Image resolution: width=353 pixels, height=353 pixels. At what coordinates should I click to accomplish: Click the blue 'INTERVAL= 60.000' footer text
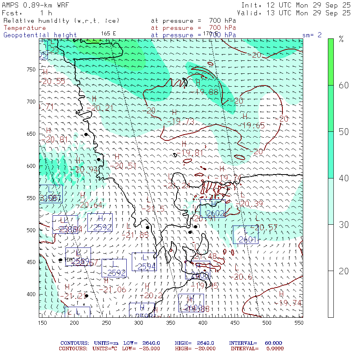(255, 343)
